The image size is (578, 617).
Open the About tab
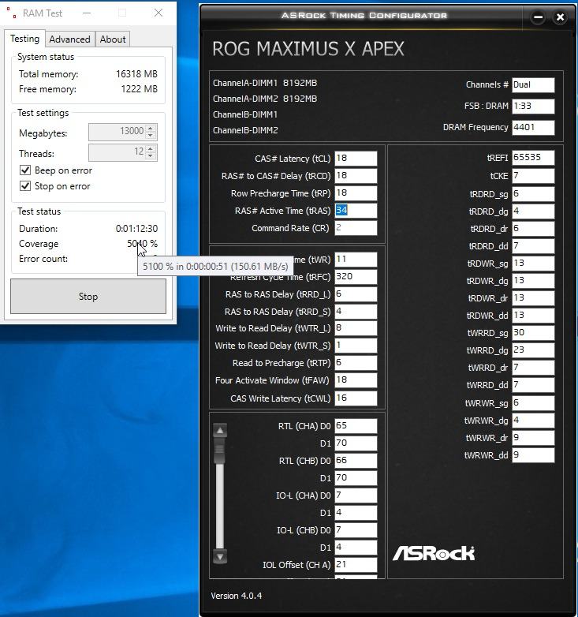tap(113, 39)
